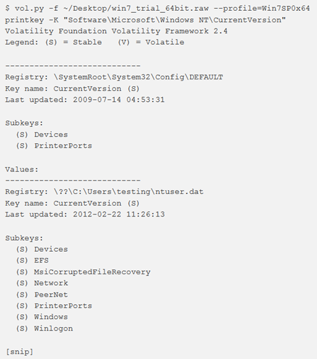This screenshot has width=317, height=359.
Task: Click the printkey command line
Action: pyautogui.click(x=145, y=20)
